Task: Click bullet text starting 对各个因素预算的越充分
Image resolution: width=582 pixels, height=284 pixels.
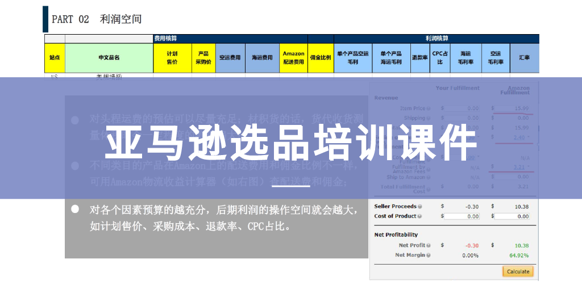Action: point(224,218)
